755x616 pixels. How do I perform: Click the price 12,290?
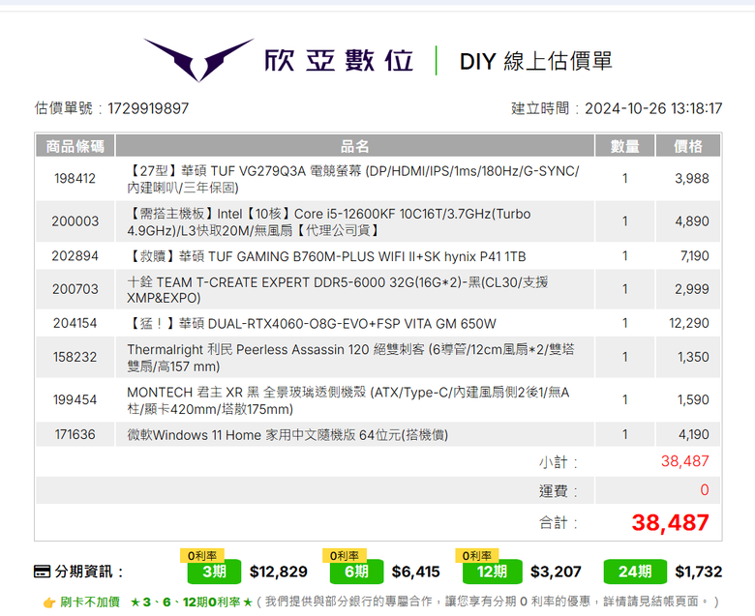[689, 323]
